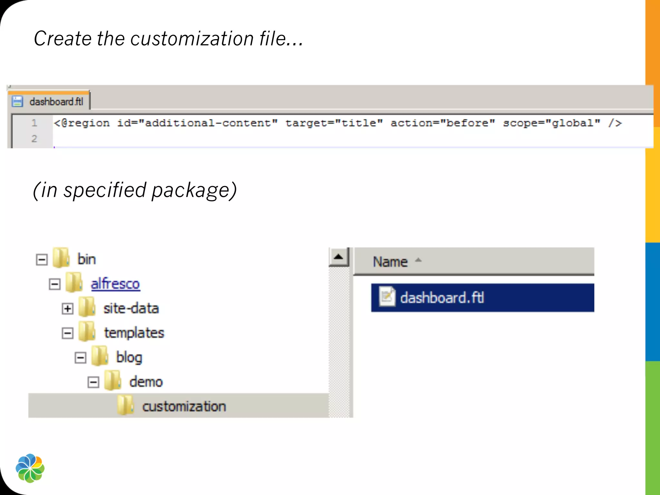
Task: Click the Alfresco flower logo
Action: coord(30,468)
